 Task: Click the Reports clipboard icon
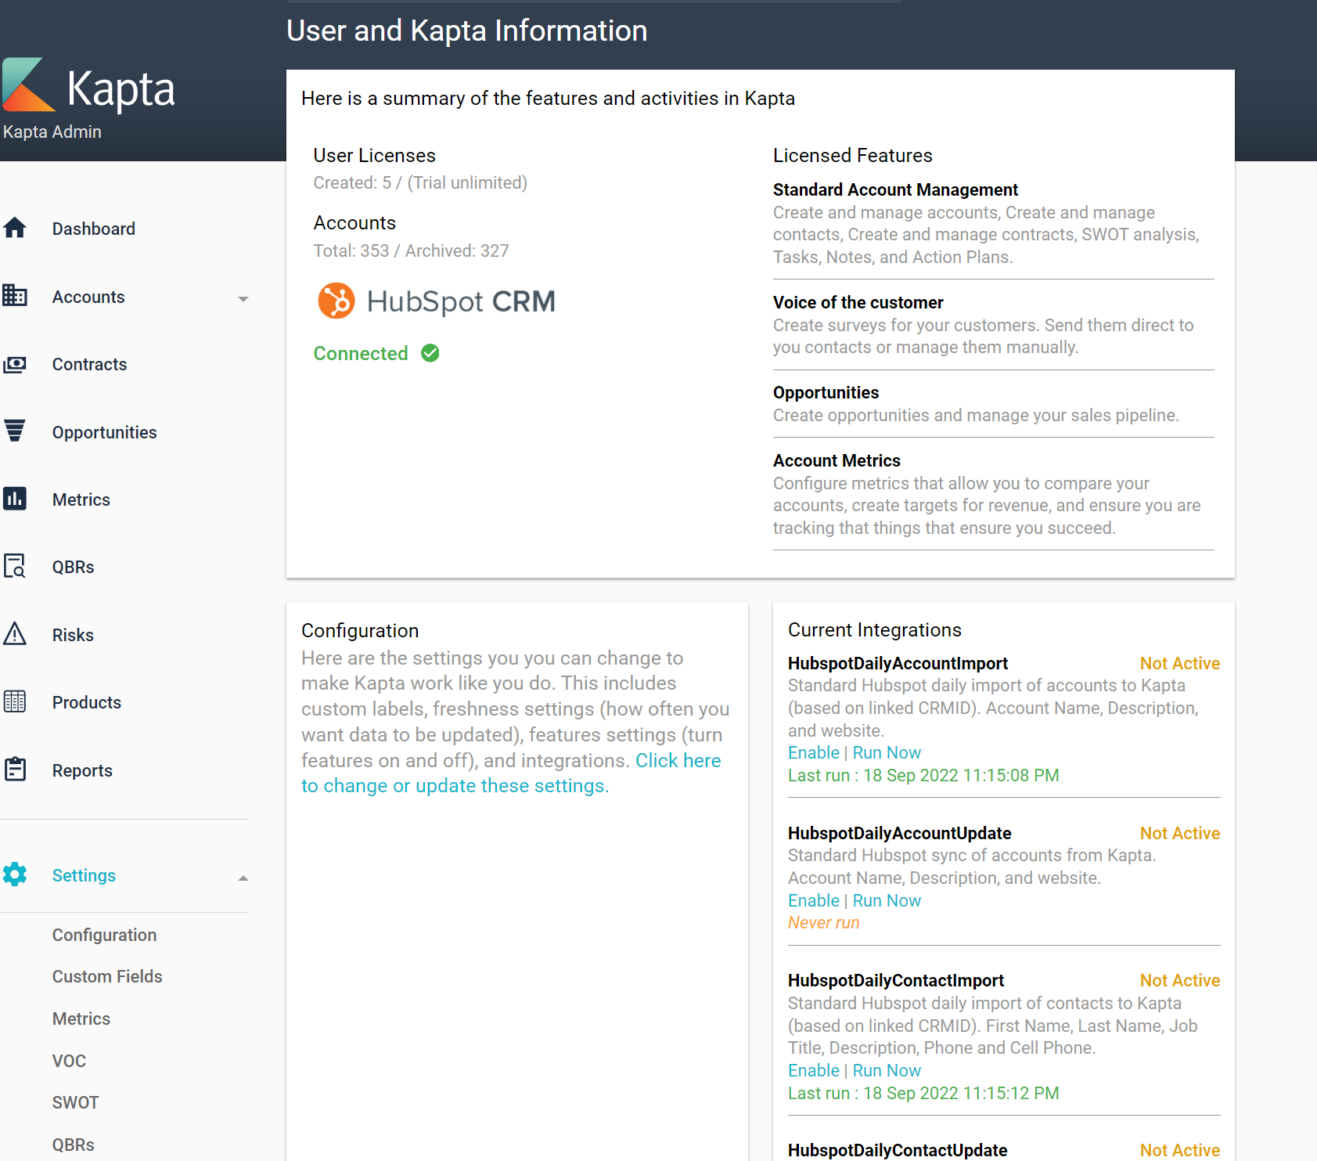15,770
